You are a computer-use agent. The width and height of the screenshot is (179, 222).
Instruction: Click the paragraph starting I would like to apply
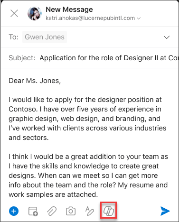tap(87, 119)
